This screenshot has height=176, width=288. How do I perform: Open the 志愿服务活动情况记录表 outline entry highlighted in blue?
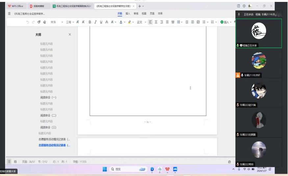(x=54, y=145)
